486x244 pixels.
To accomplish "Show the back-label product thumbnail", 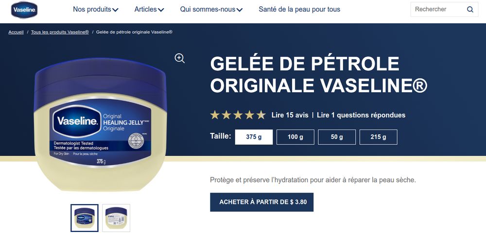I will tap(116, 218).
